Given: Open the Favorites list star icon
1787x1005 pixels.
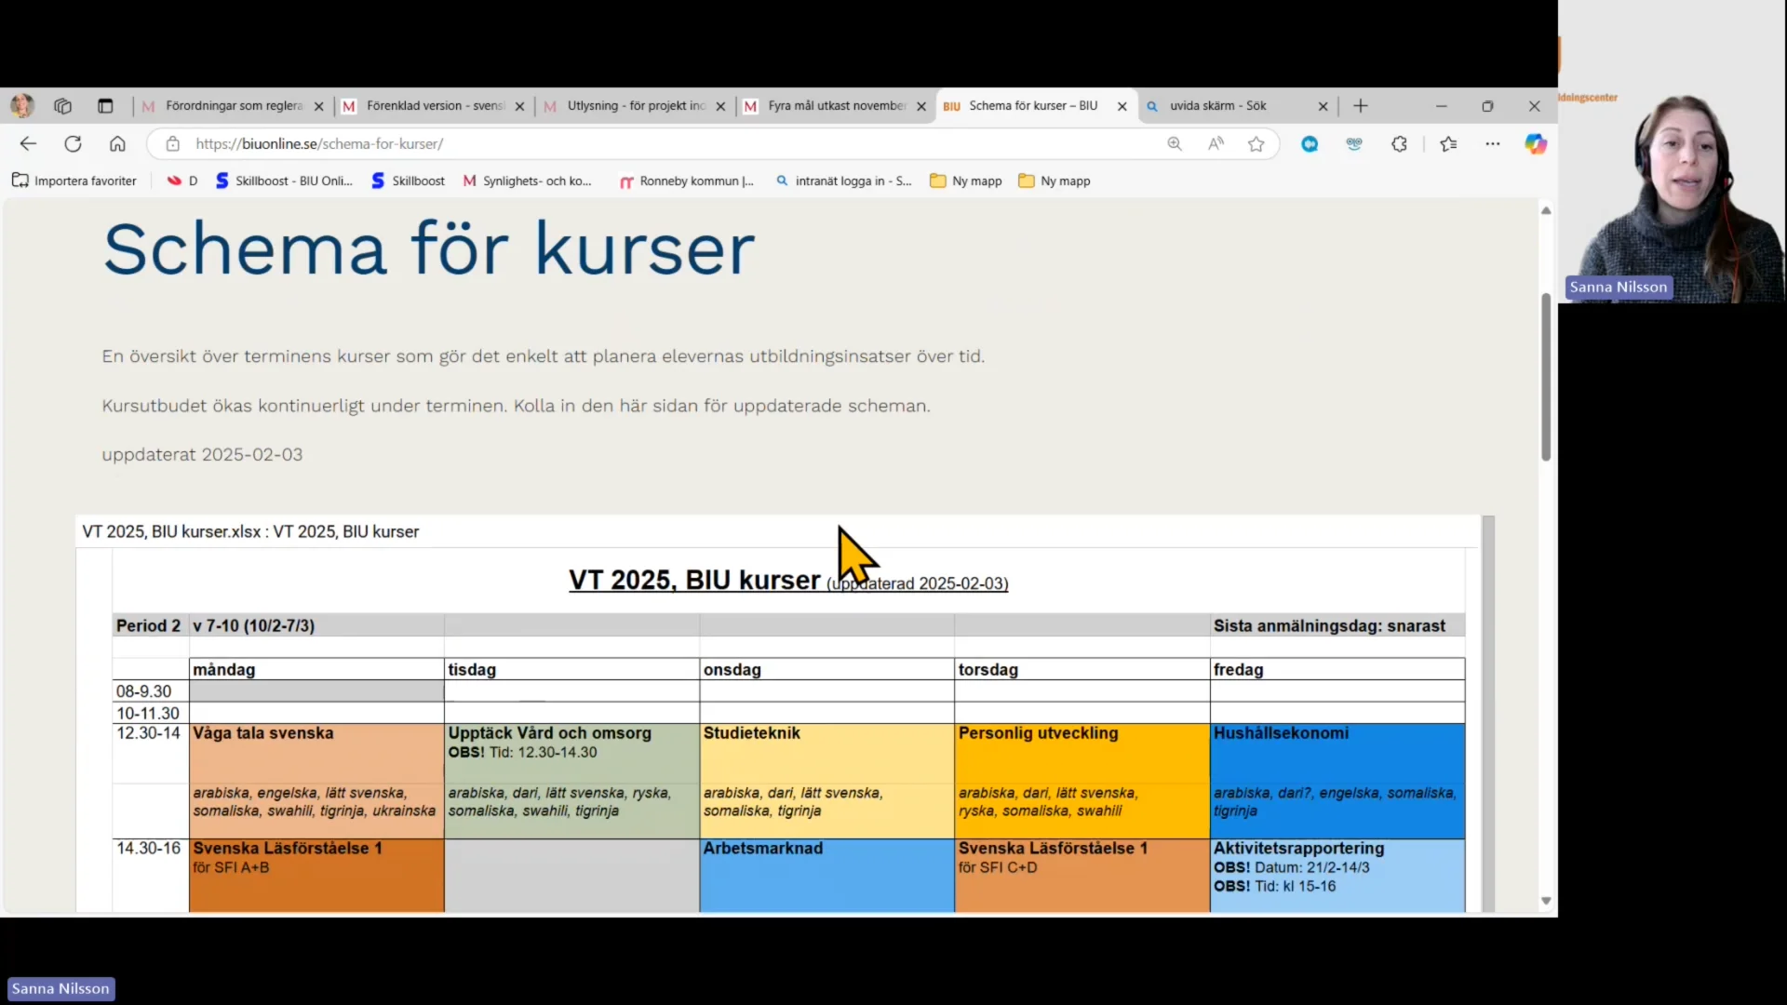Looking at the screenshot, I should pos(1448,143).
